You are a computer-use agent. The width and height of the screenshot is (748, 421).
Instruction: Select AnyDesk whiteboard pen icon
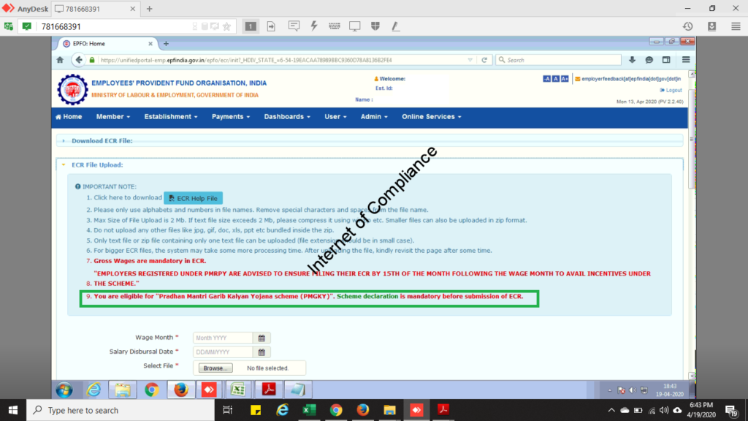tap(395, 26)
